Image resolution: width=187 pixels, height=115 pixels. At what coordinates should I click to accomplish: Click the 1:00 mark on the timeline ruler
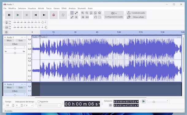point(119,32)
